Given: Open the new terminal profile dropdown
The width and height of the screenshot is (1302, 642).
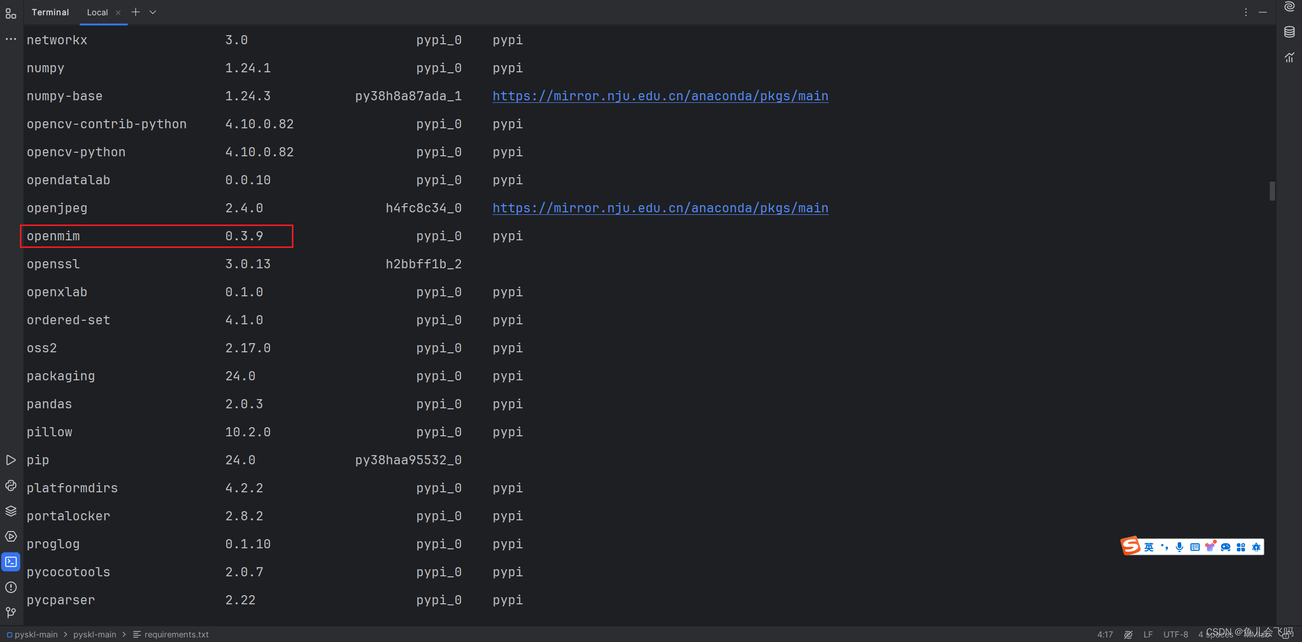Looking at the screenshot, I should tap(153, 12).
